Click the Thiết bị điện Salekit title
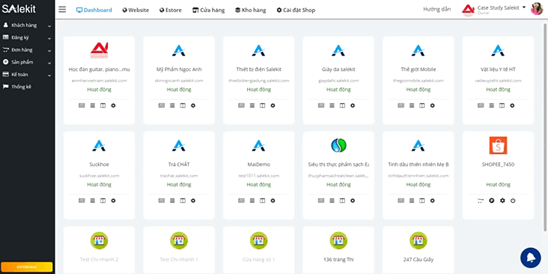 point(259,69)
